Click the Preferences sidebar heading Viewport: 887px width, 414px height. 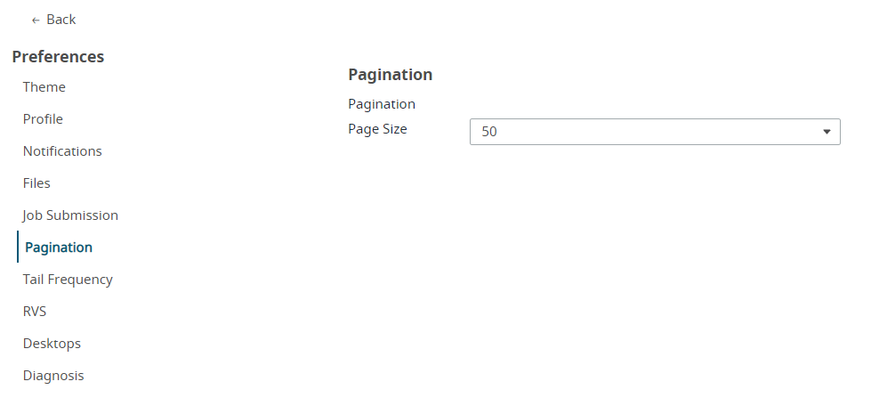[x=58, y=57]
